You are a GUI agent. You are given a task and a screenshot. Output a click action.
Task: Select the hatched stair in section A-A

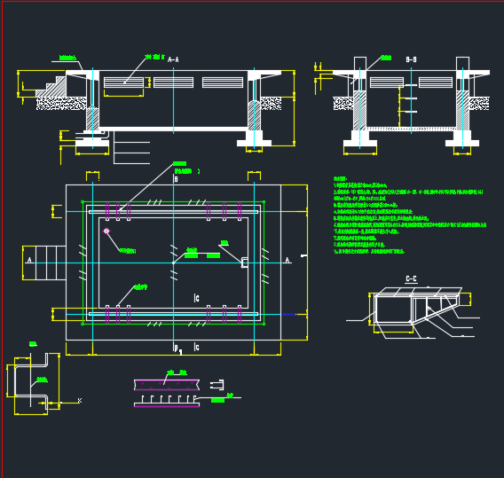[x=51, y=86]
